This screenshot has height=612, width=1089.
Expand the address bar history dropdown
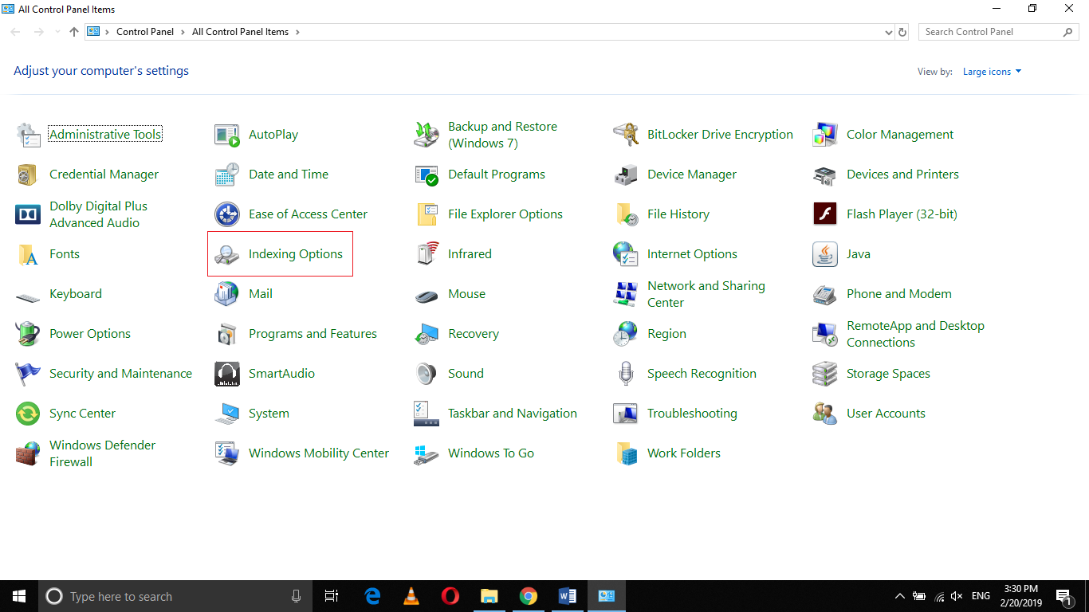click(888, 31)
